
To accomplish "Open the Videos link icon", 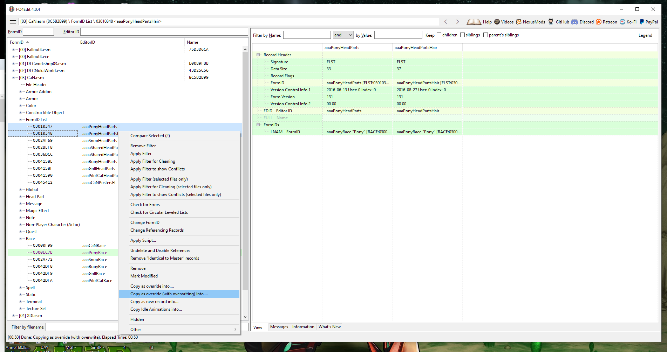I will pyautogui.click(x=497, y=22).
